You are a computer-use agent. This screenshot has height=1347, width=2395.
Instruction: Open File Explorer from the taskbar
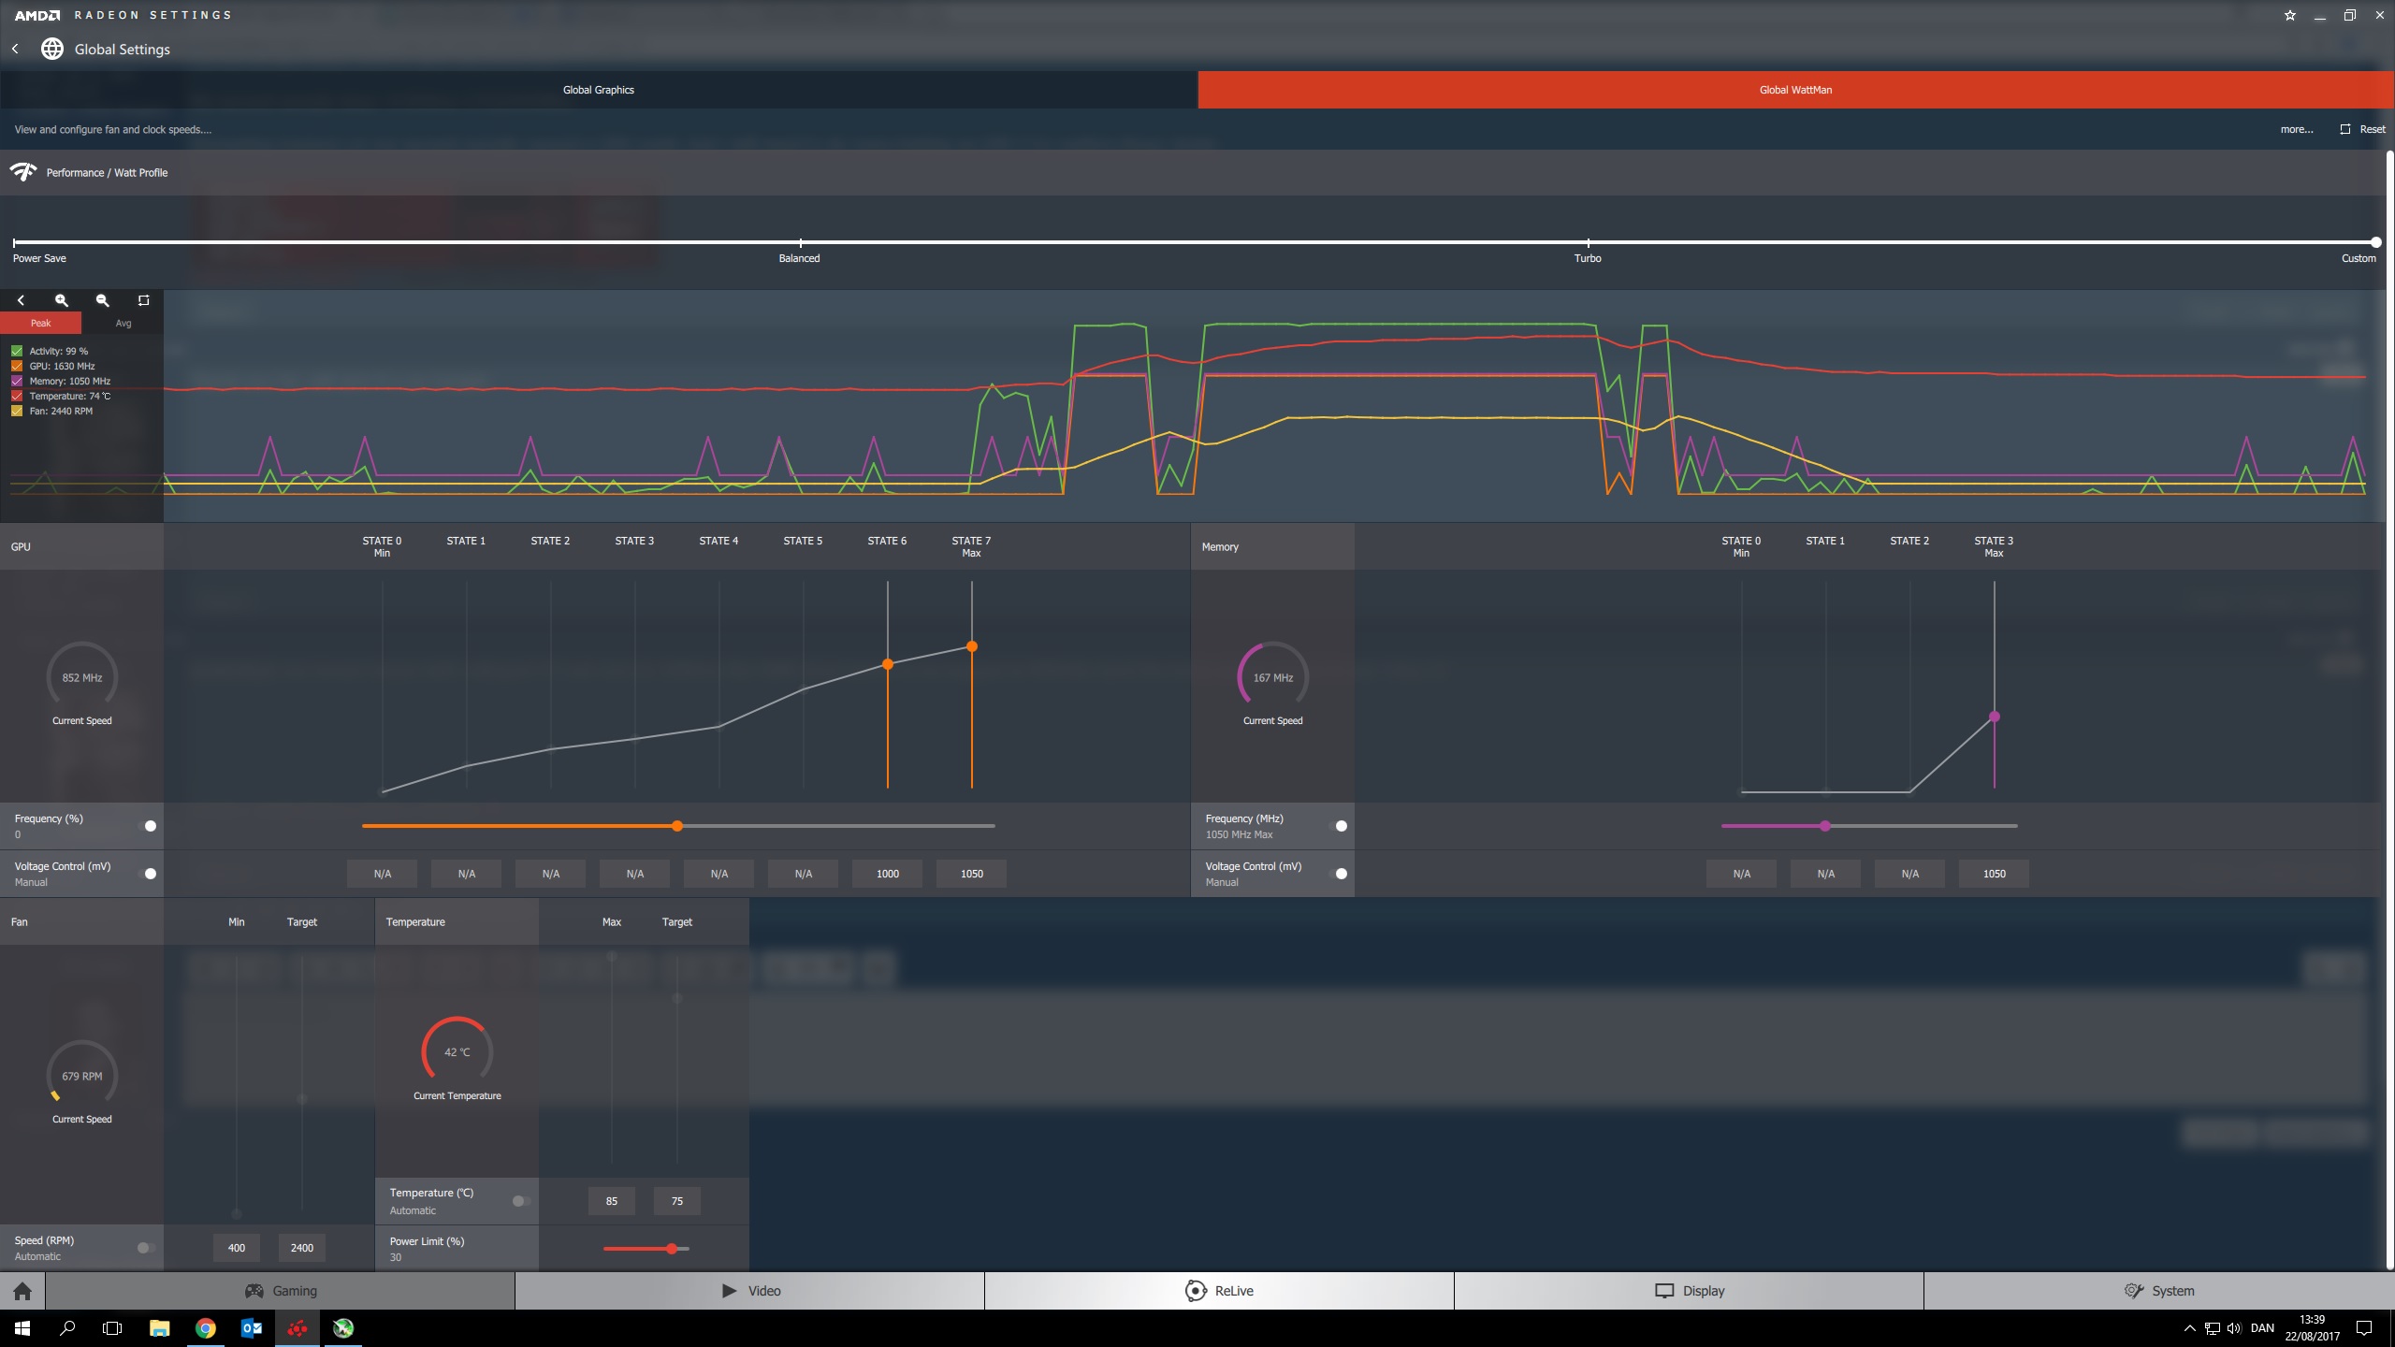click(x=159, y=1328)
